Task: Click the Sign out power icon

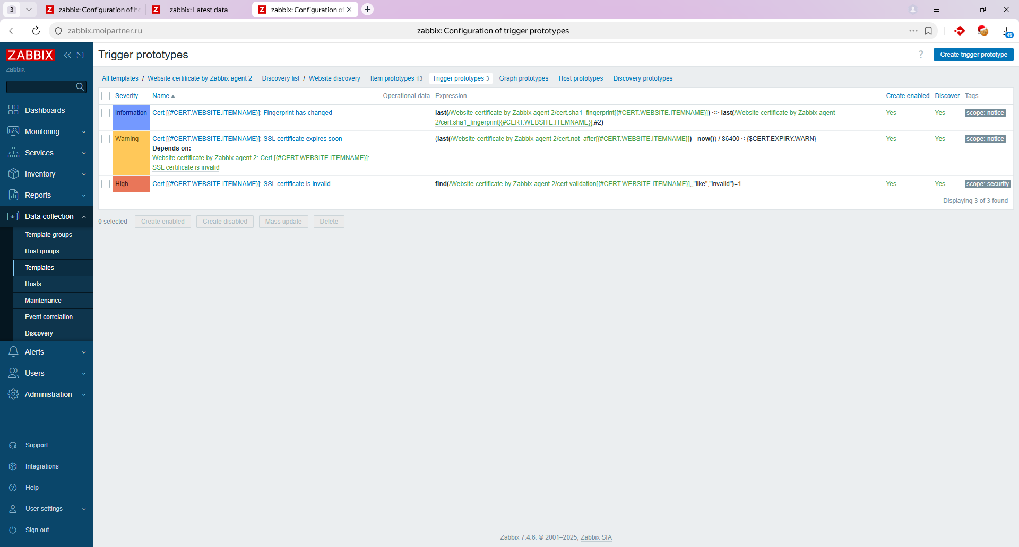Action: (13, 530)
